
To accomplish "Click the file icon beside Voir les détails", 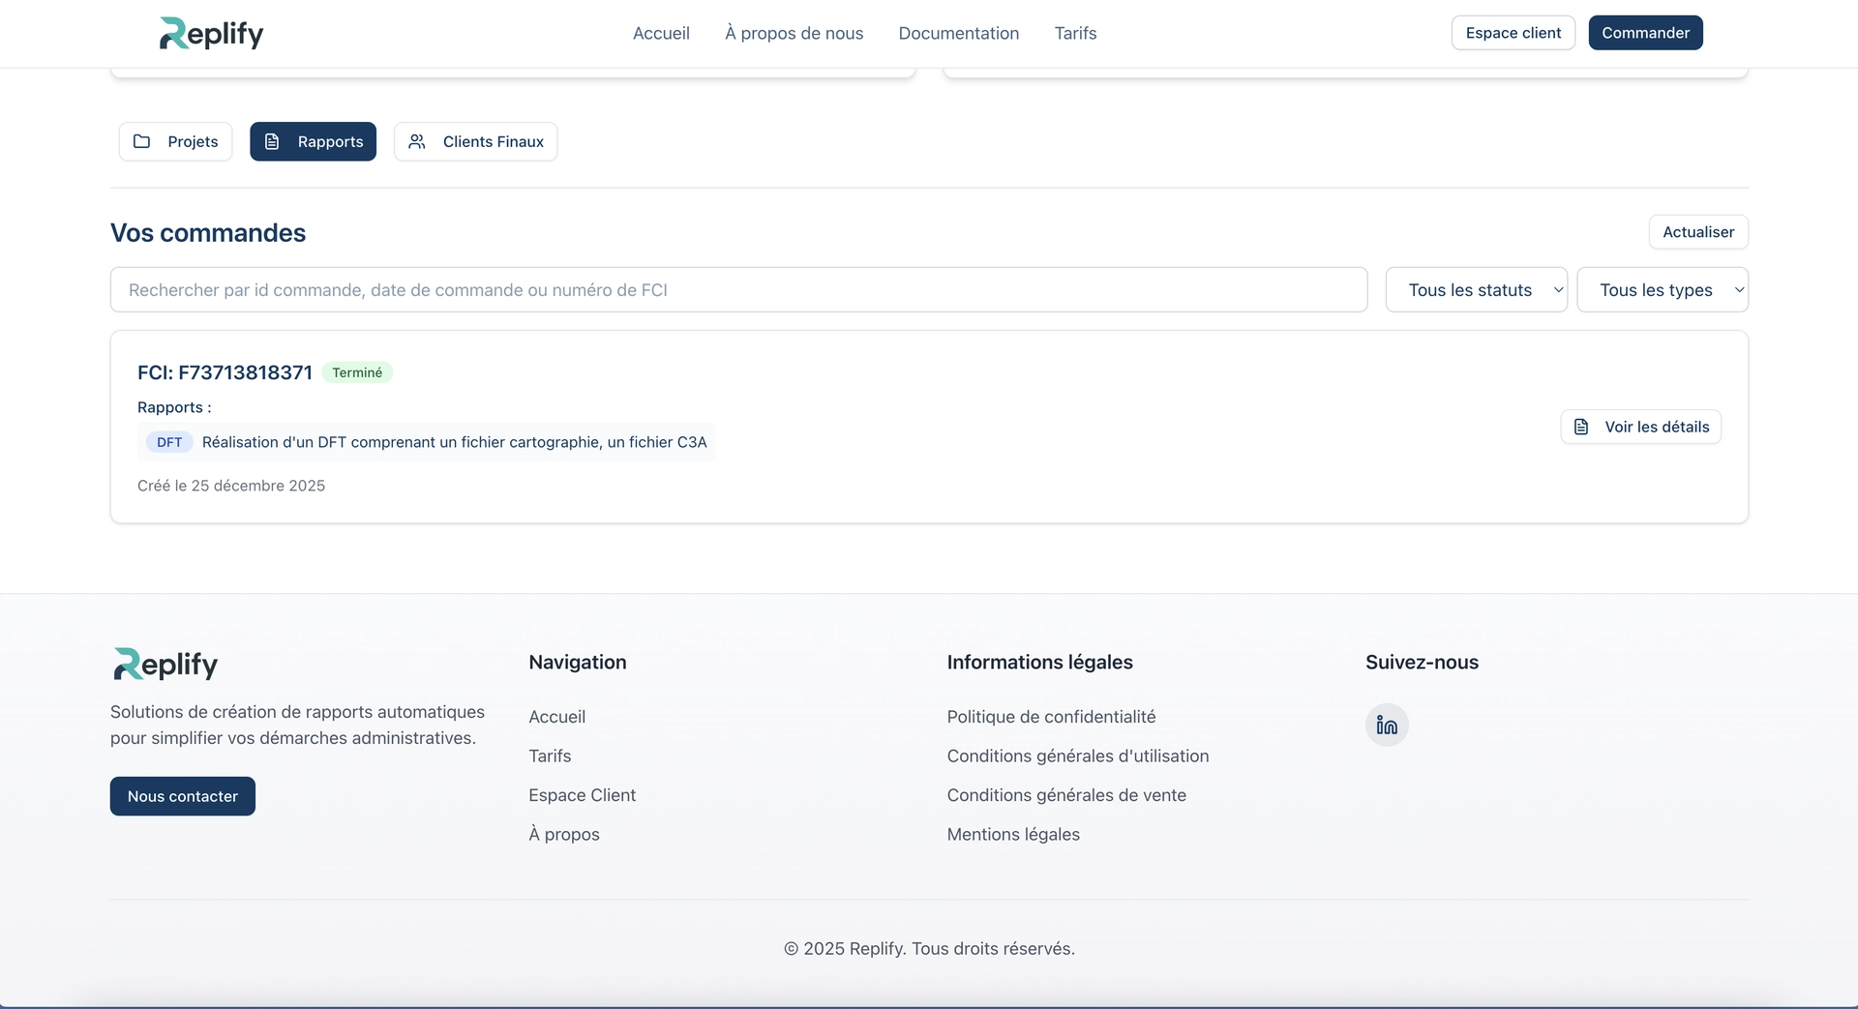I will (x=1581, y=427).
